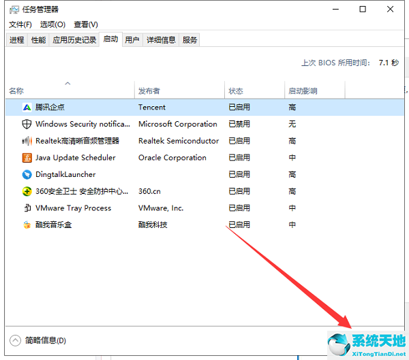Image resolution: width=409 pixels, height=360 pixels.
Task: Switch to the 进程 tab
Action: 16,40
